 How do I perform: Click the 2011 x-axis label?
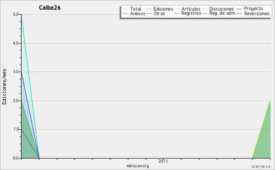click(163, 161)
